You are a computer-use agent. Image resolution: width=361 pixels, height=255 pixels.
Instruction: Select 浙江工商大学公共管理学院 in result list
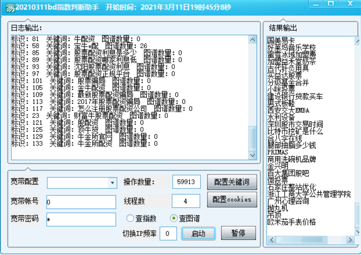coord(309,194)
